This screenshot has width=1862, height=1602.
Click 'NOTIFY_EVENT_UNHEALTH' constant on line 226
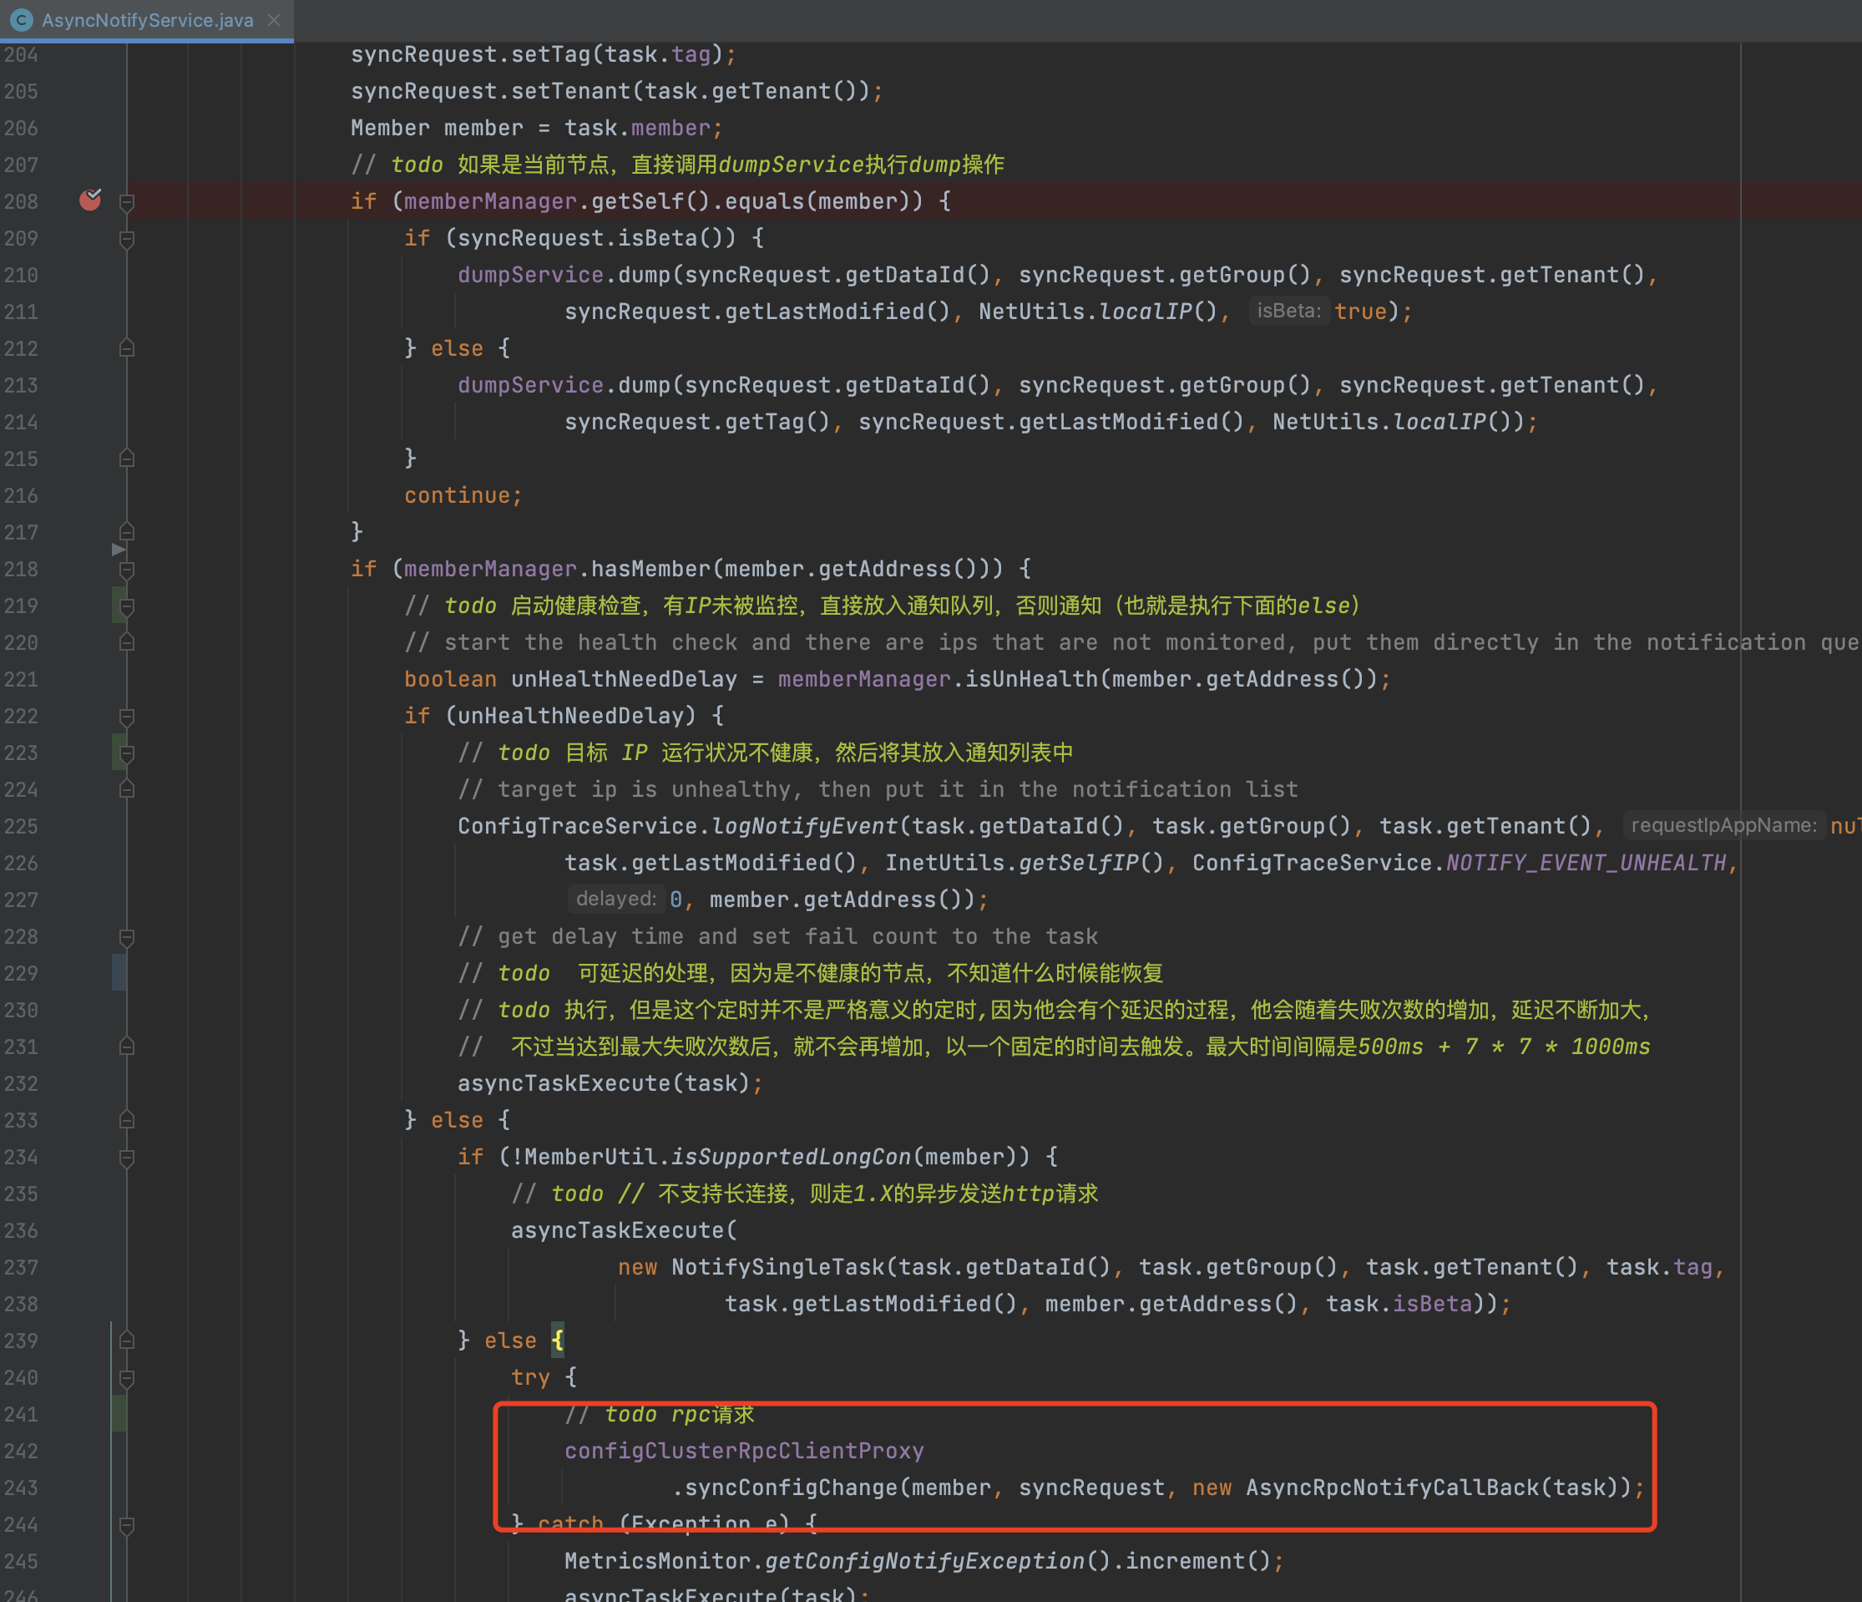[1586, 863]
